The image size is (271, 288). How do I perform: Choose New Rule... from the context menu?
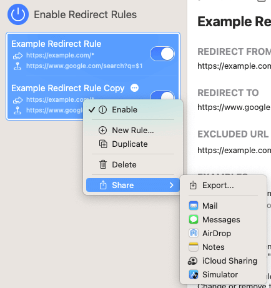click(133, 131)
